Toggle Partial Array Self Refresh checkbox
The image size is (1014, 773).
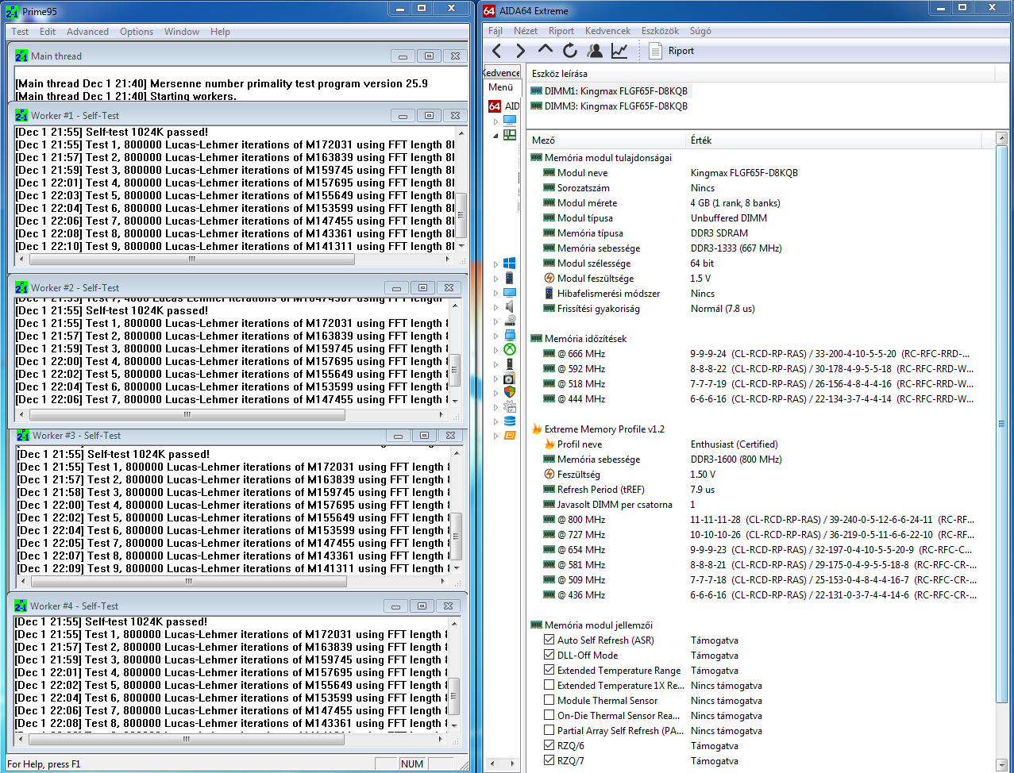pyautogui.click(x=549, y=730)
